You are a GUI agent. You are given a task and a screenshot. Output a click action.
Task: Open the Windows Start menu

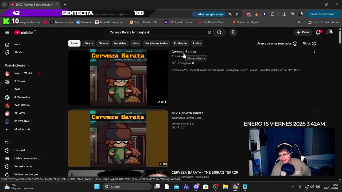click(x=97, y=187)
